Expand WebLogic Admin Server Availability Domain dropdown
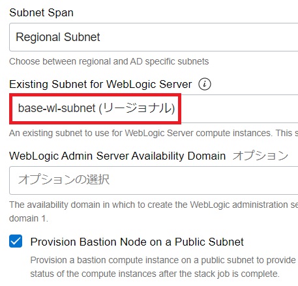The width and height of the screenshot is (298, 286). tap(153, 180)
